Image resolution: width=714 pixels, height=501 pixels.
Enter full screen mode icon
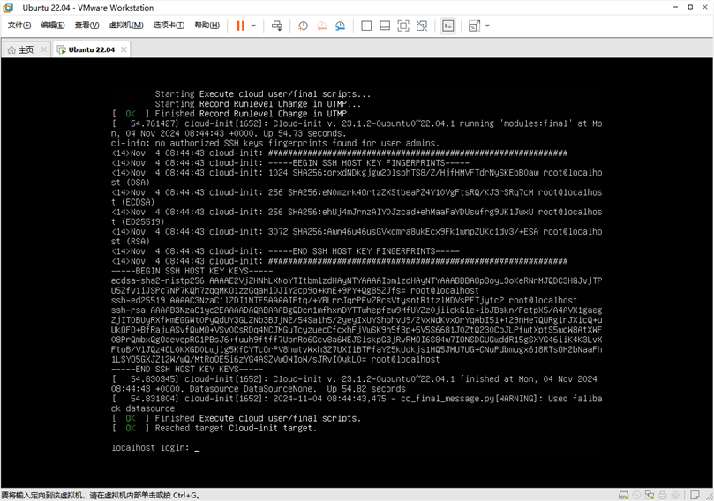pyautogui.click(x=403, y=26)
